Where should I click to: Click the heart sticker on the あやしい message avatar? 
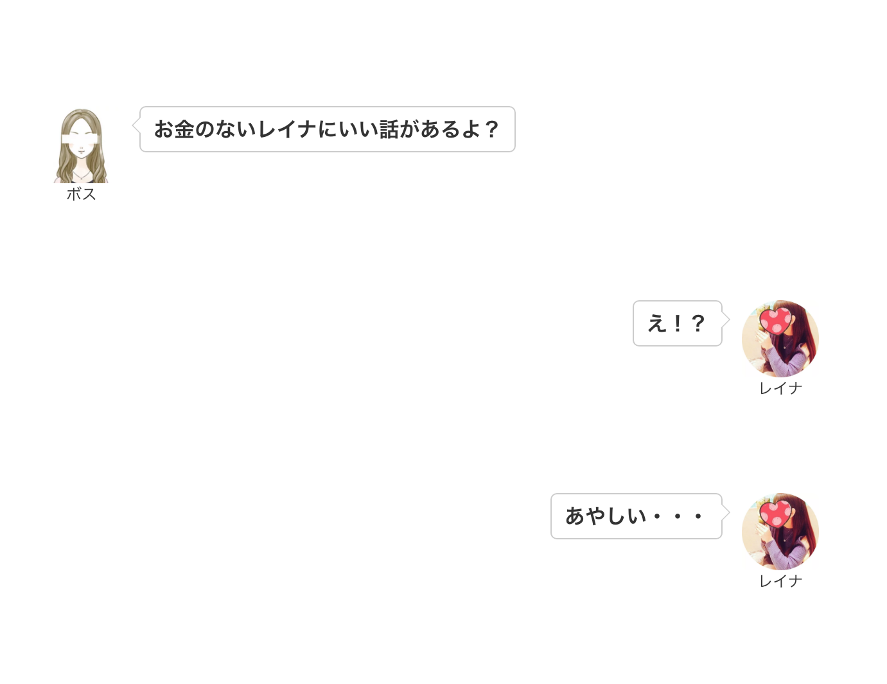coord(775,514)
